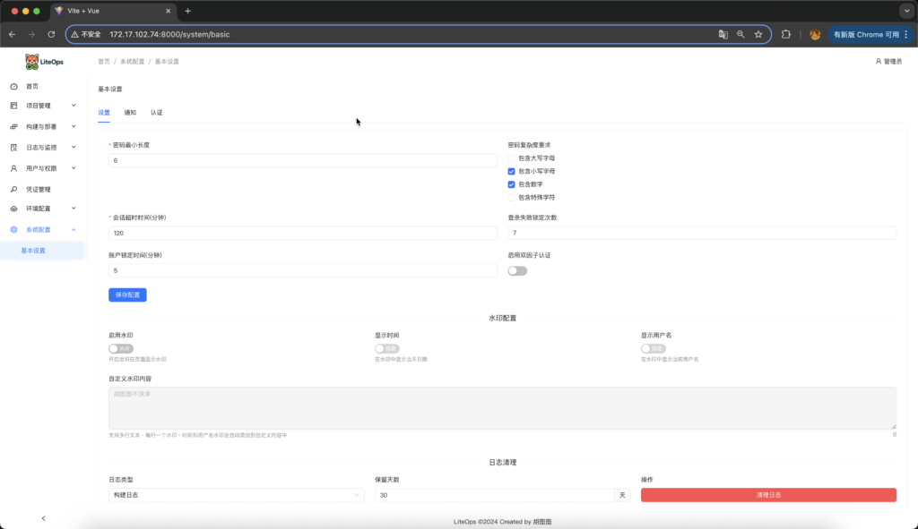This screenshot has height=529, width=918.
Task: Click the browser reload icon
Action: [51, 34]
